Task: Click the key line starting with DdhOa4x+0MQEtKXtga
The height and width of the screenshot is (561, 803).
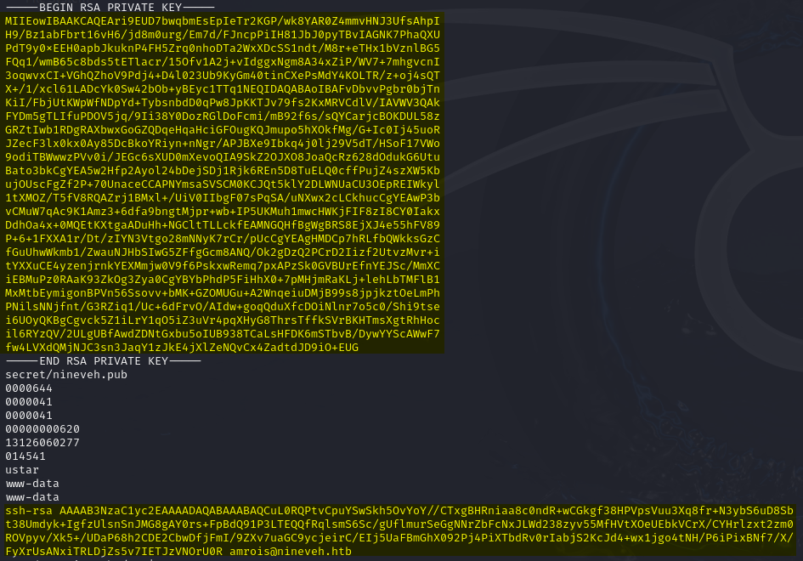Action: (x=223, y=224)
